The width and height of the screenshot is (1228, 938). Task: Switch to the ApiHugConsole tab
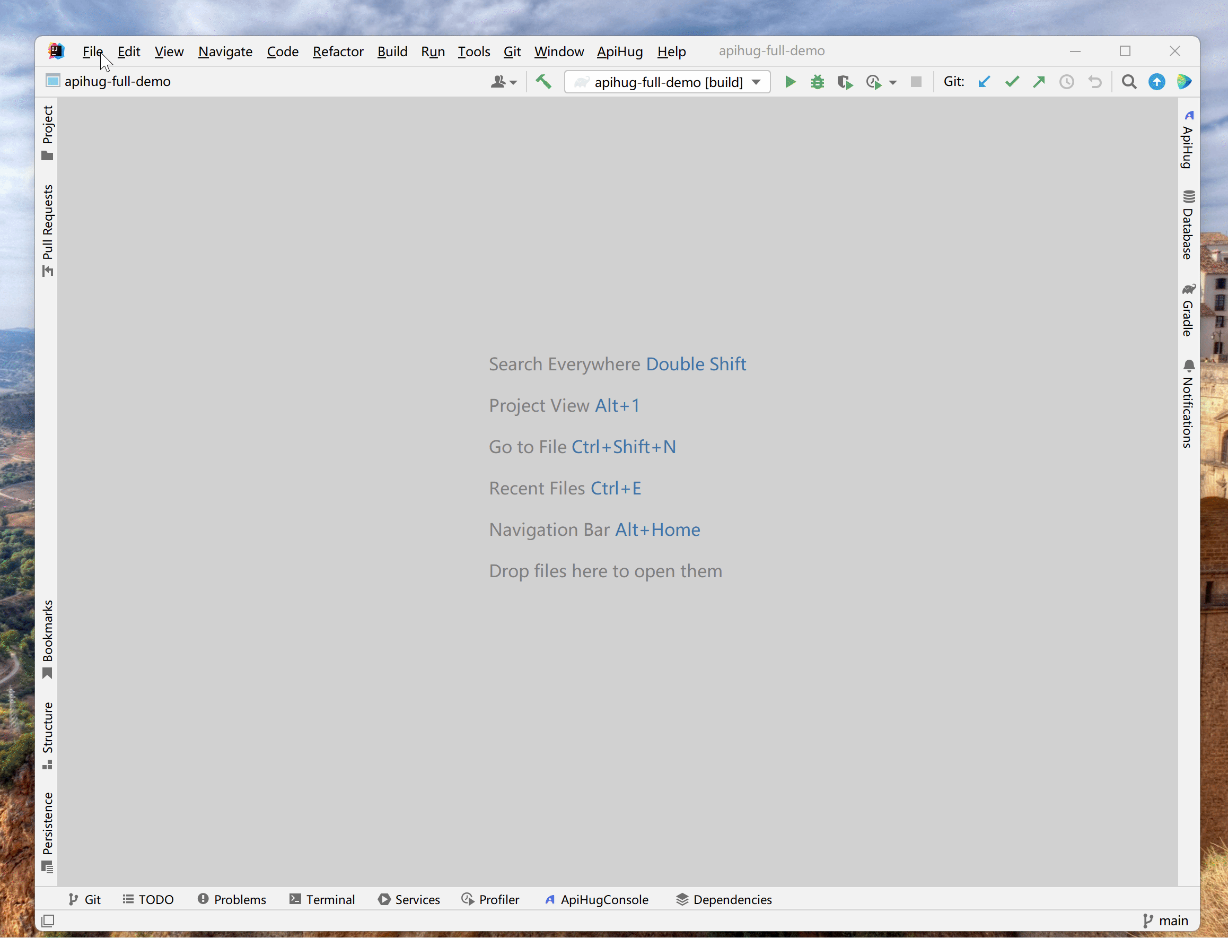(597, 899)
